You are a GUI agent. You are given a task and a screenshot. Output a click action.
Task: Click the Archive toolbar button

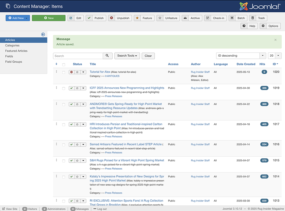192,18
